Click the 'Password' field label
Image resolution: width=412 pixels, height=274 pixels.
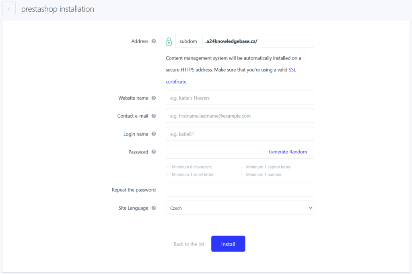pyautogui.click(x=138, y=152)
